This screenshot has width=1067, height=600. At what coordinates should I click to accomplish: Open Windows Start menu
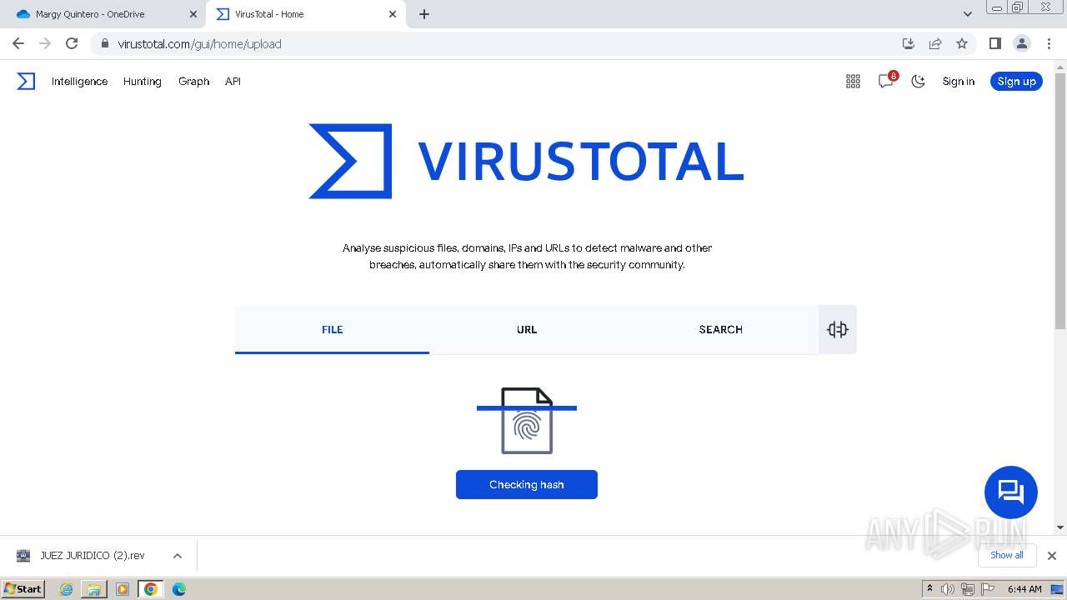point(23,588)
